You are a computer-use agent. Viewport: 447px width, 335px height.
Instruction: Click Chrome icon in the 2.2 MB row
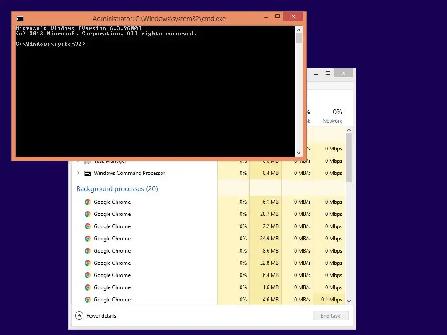click(x=88, y=226)
